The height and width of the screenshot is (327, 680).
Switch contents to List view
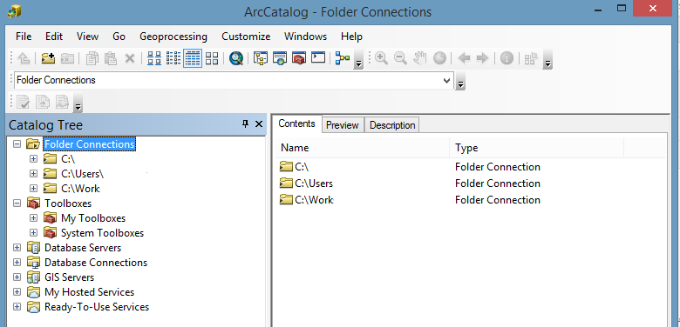click(173, 58)
